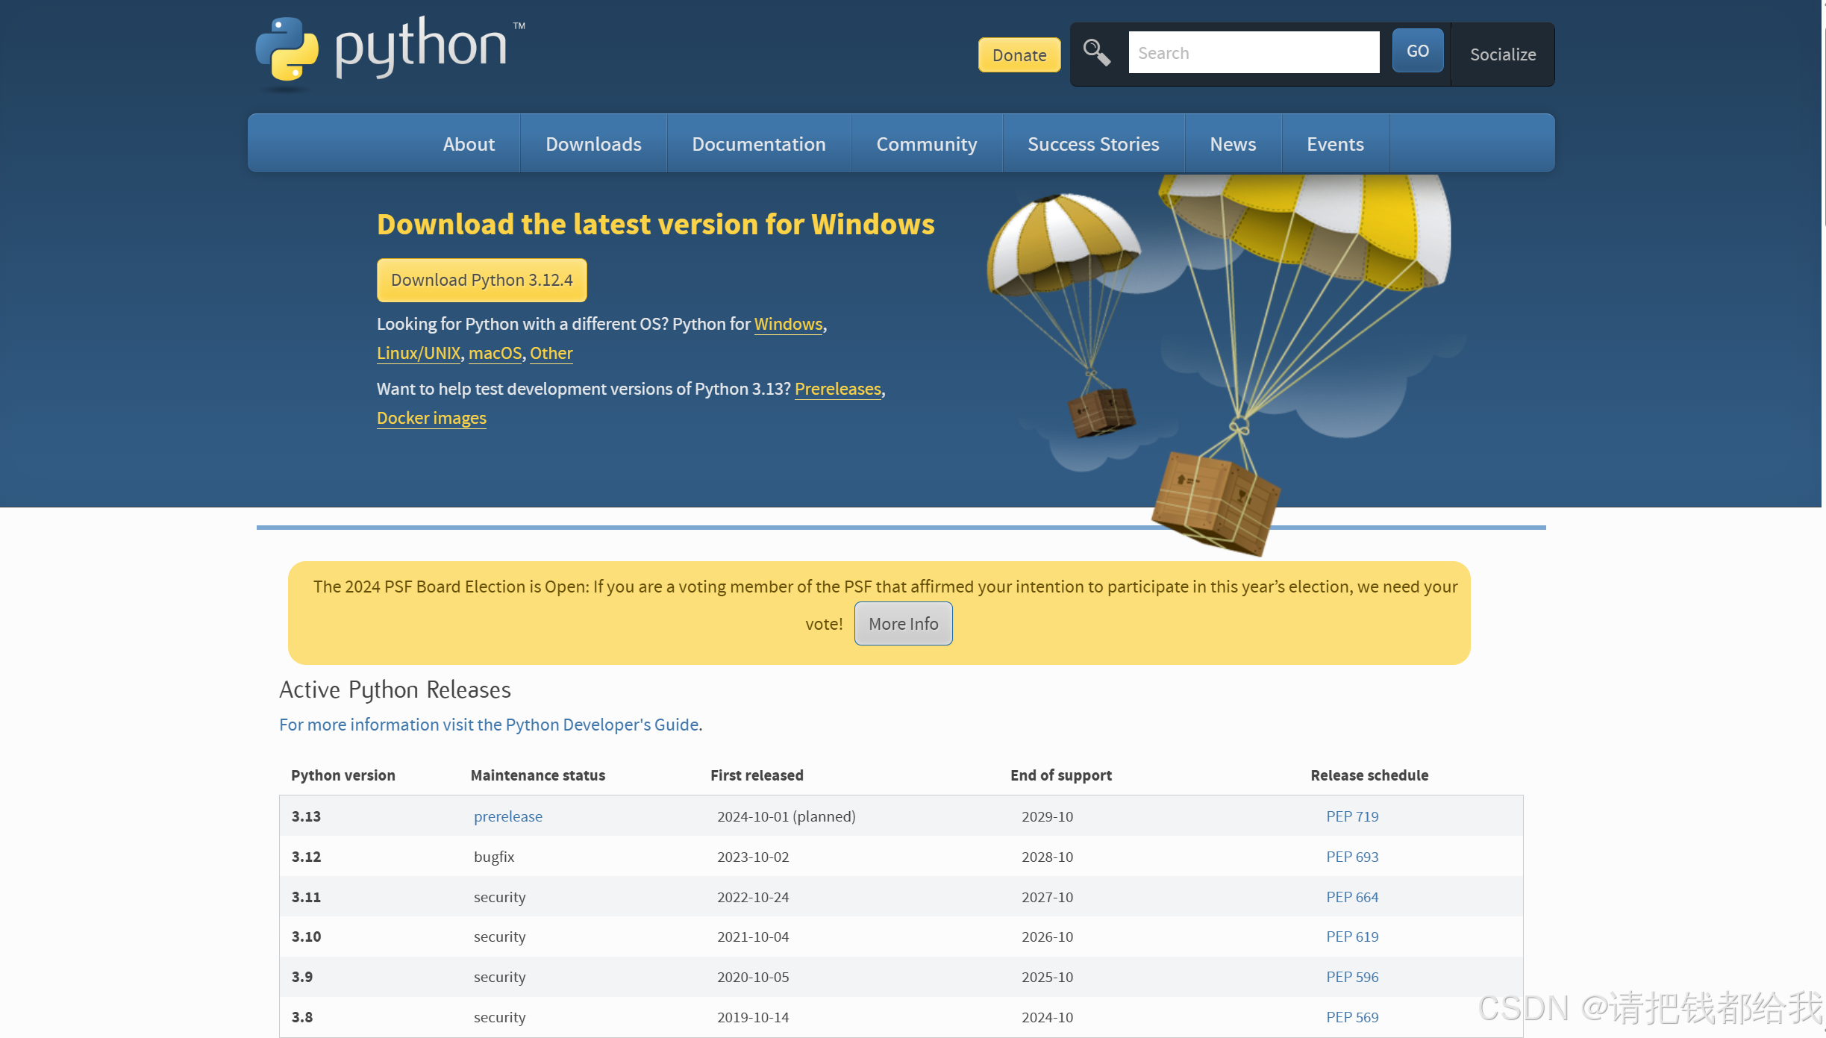Click the 3.10 version cell

pyautogui.click(x=306, y=937)
